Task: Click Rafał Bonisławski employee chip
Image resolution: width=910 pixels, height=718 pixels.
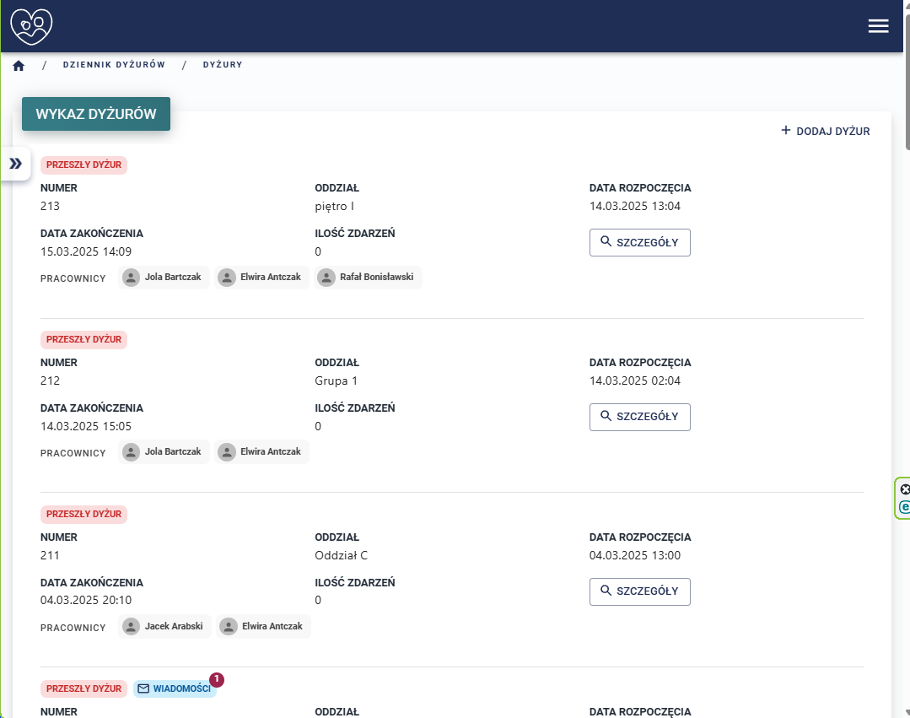Action: coord(368,278)
